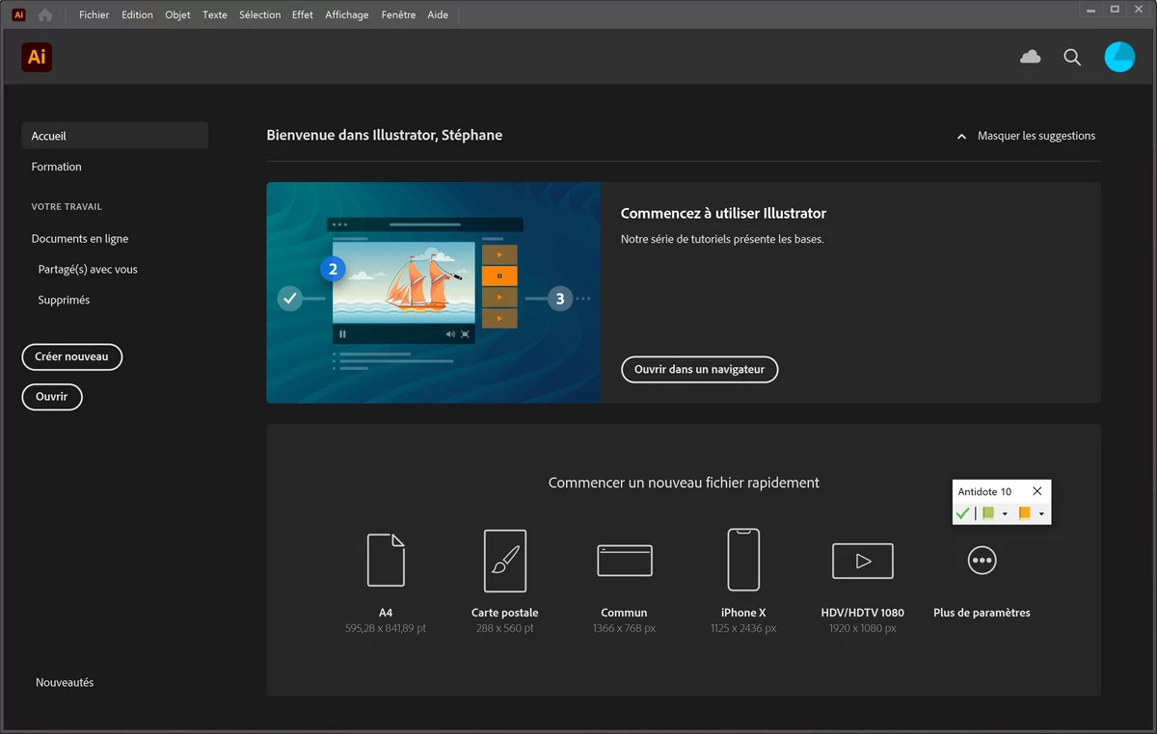Click the A4 label under preset
Viewport: 1157px width, 734px height.
[x=386, y=613]
